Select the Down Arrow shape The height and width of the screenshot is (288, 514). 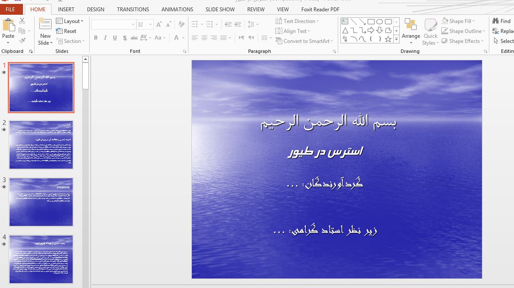point(380,30)
